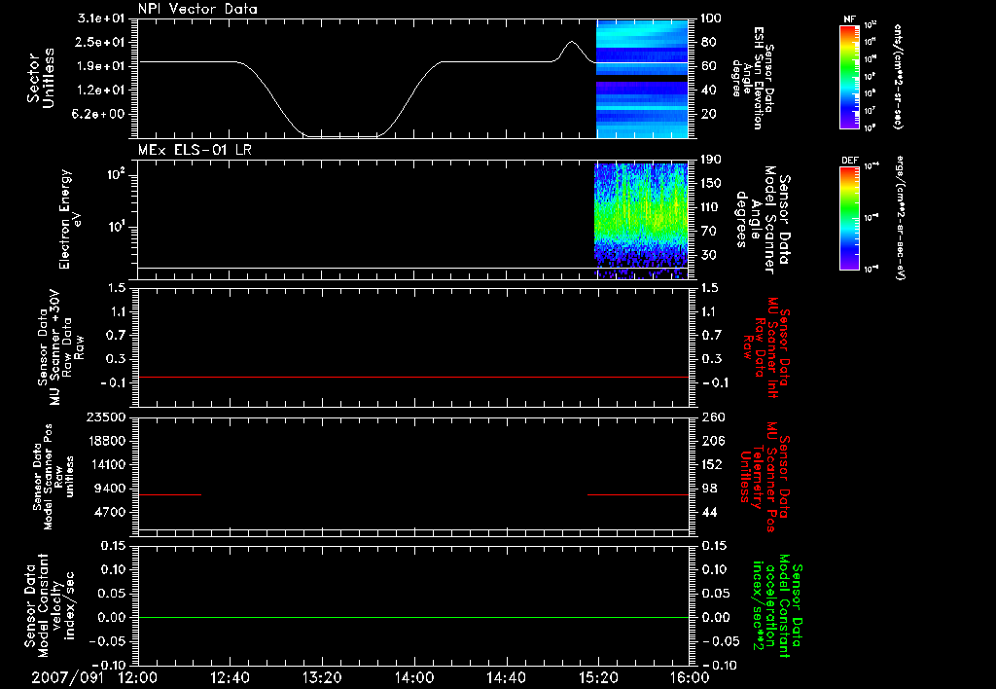This screenshot has height=689, width=996.
Task: Click the 98 telemetry tick value
Action: (709, 489)
